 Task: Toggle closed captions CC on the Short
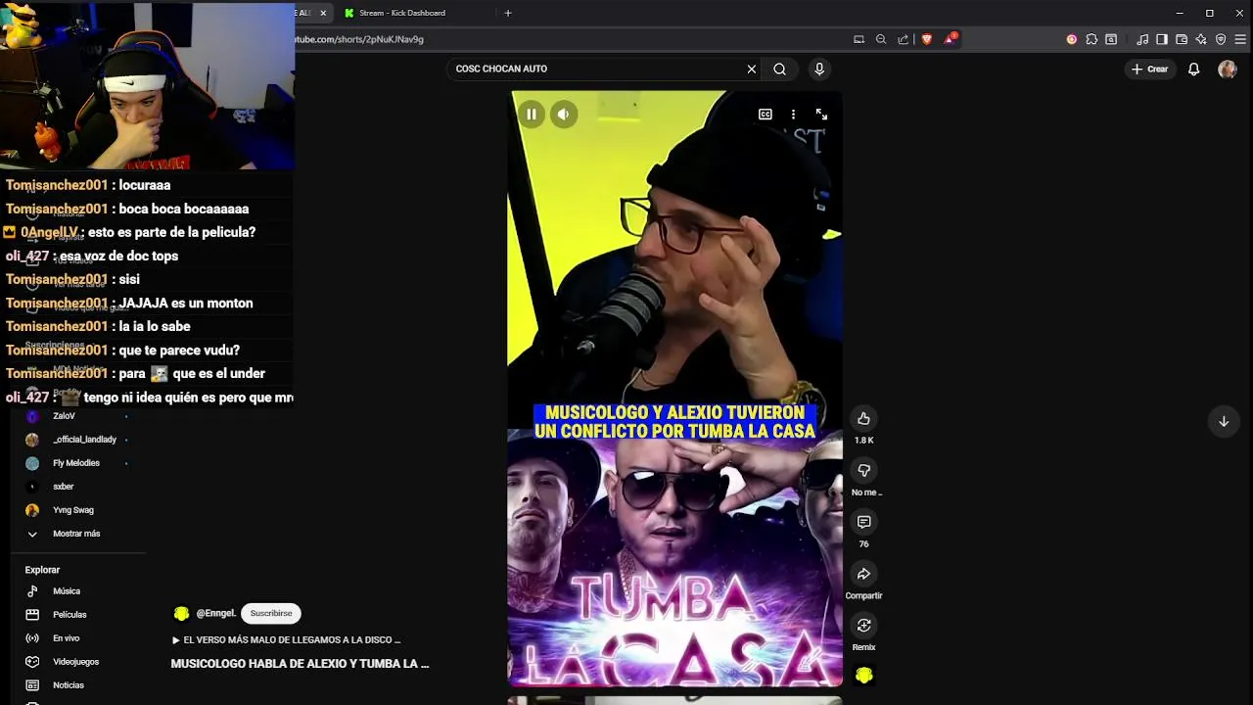pyautogui.click(x=766, y=115)
